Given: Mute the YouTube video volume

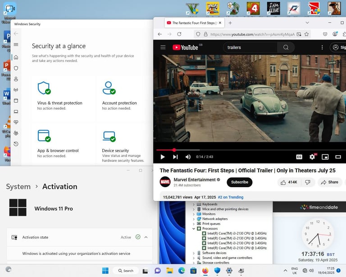Looking at the screenshot, I should coord(188,157).
